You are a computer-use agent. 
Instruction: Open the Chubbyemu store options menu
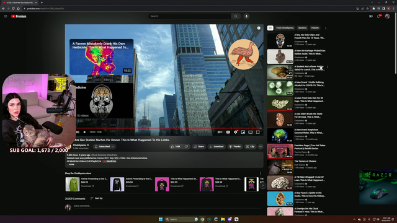click(x=261, y=173)
